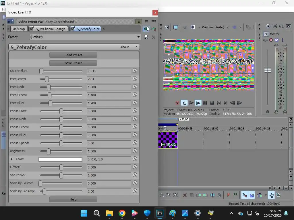Save the preset with the floppy disk icon
The width and height of the screenshot is (294, 220).
click(x=146, y=37)
